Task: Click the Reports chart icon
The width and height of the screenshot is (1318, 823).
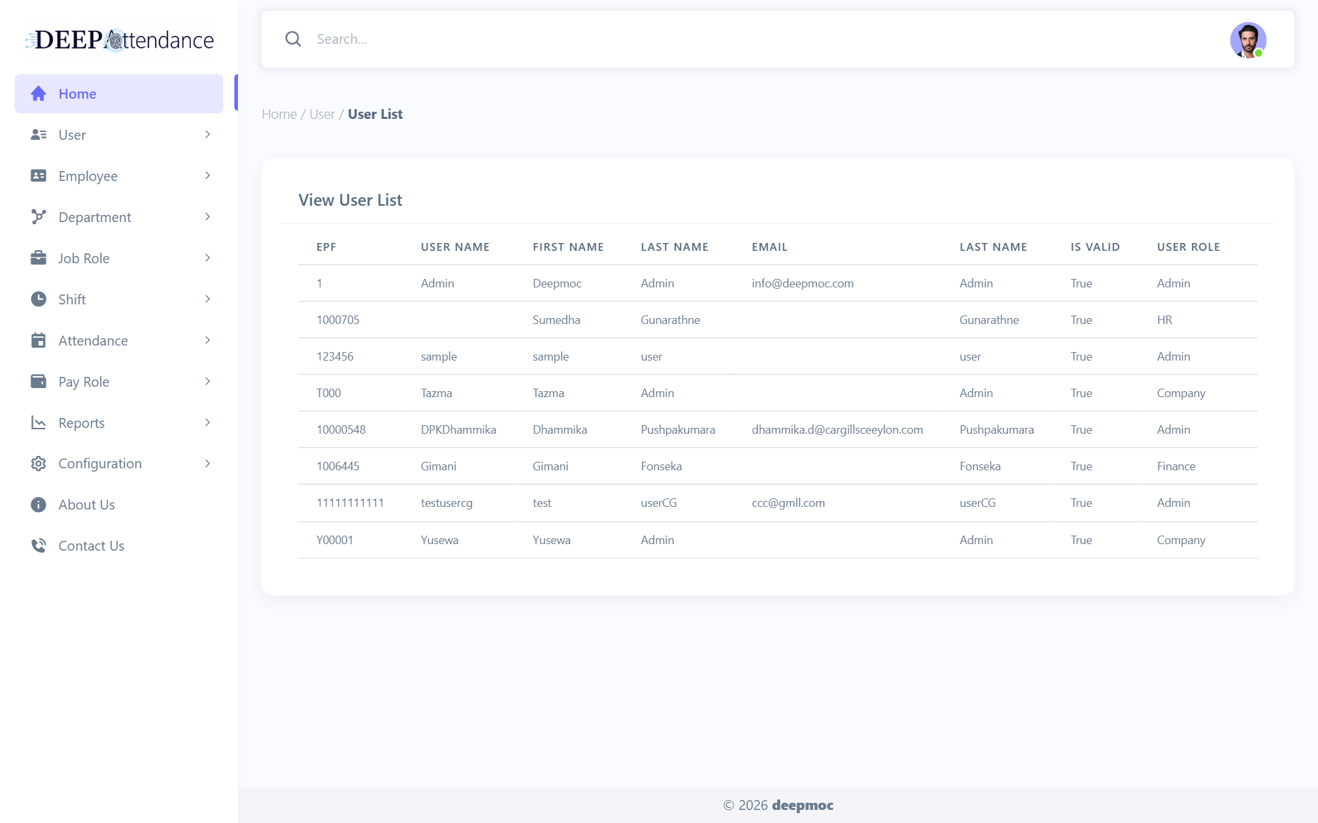Action: [39, 423]
